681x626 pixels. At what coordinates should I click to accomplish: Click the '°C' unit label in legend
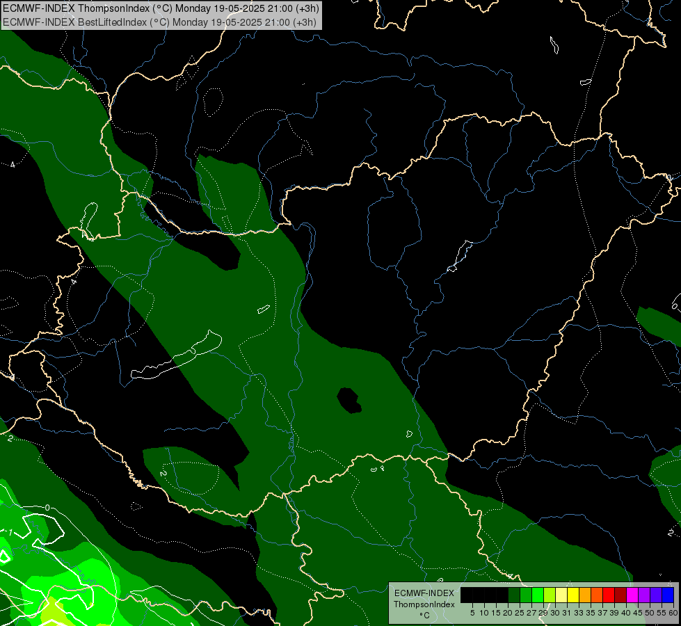click(424, 615)
